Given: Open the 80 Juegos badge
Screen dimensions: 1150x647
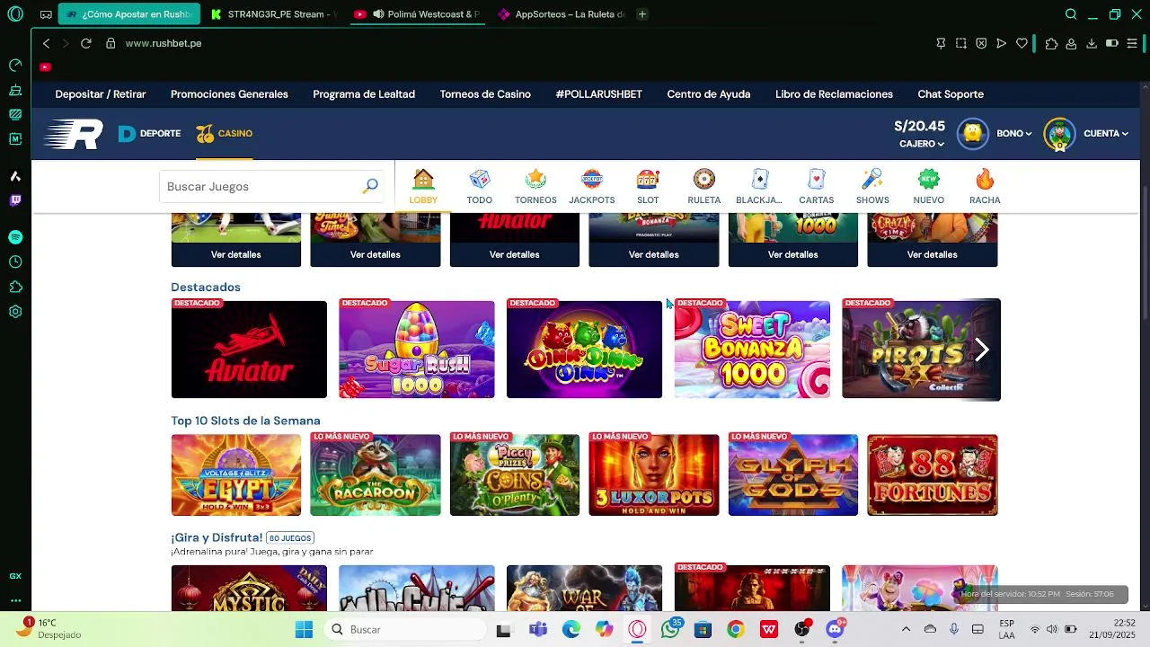Looking at the screenshot, I should pyautogui.click(x=290, y=538).
